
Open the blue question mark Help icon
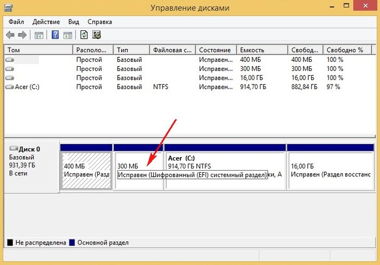tap(55, 35)
